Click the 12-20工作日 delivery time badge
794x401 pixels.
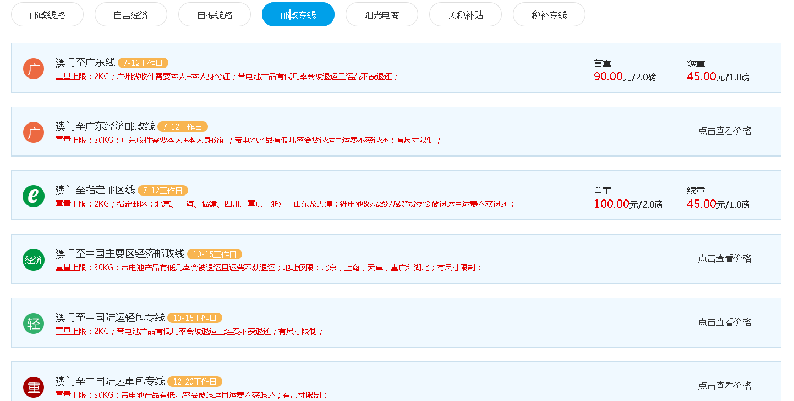tap(195, 382)
